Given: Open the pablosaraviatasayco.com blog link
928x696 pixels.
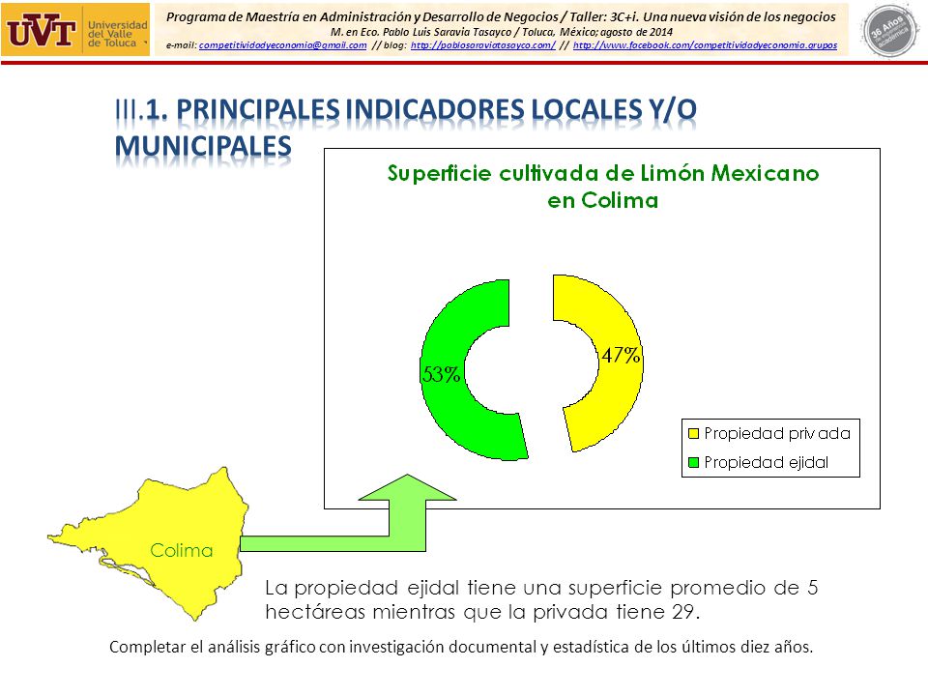Looking at the screenshot, I should pyautogui.click(x=483, y=45).
